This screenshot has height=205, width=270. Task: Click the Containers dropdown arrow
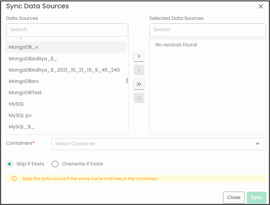point(257,144)
